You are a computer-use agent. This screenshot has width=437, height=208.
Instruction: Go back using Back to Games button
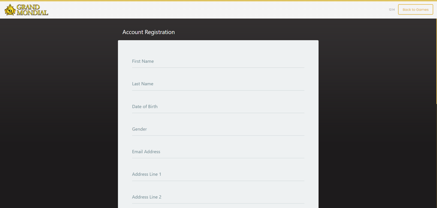pos(415,9)
